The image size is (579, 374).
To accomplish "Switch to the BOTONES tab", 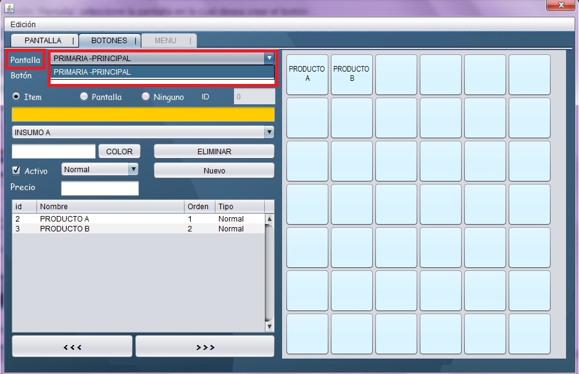I will 109,41.
